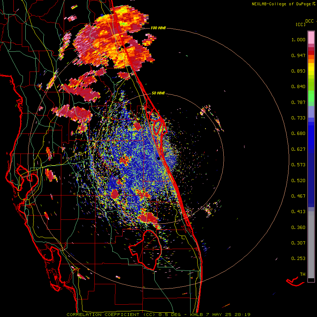Select the 0.733 legend value
Viewport: 317px width, 317px height.
(x=298, y=118)
